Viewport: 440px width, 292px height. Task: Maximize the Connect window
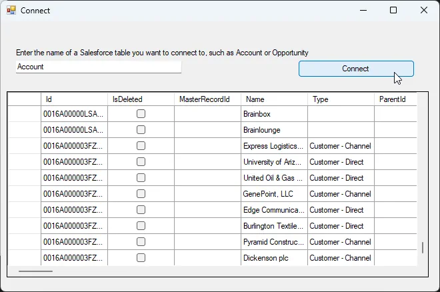393,10
